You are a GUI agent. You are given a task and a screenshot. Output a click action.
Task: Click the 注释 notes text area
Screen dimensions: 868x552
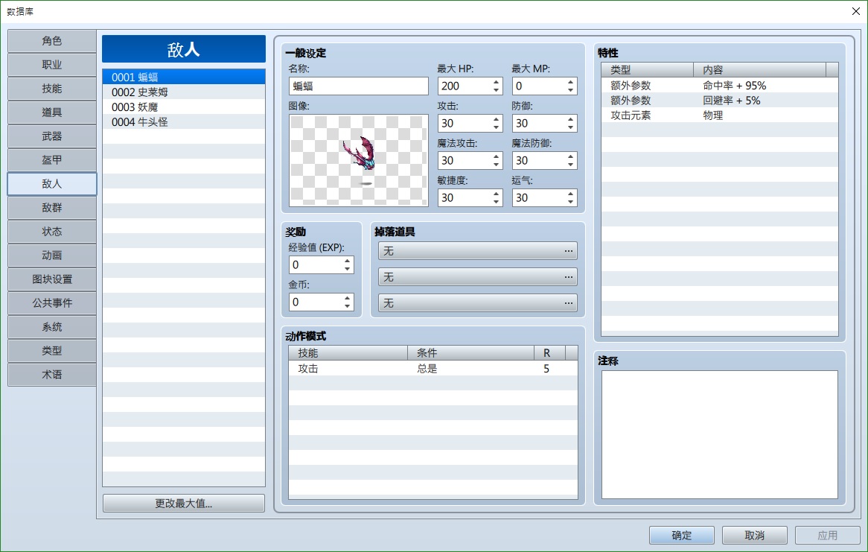[x=720, y=434]
